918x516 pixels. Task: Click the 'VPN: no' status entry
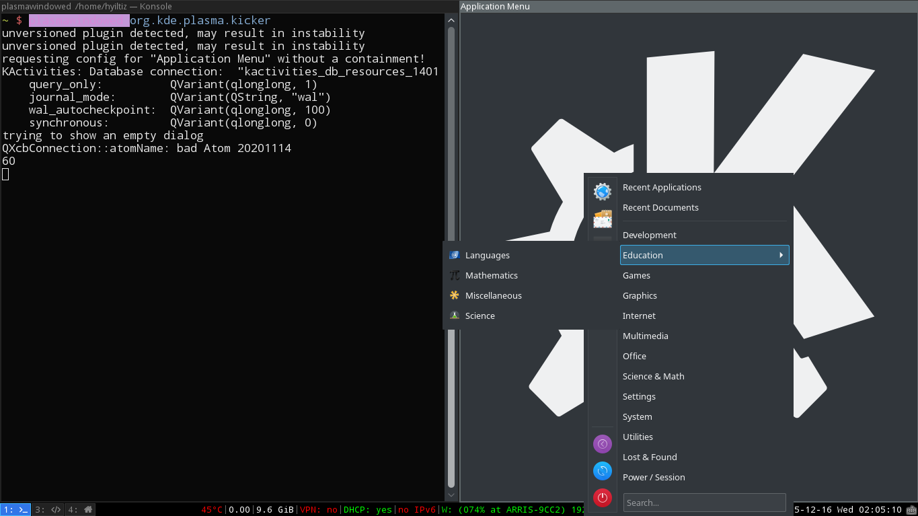319,510
